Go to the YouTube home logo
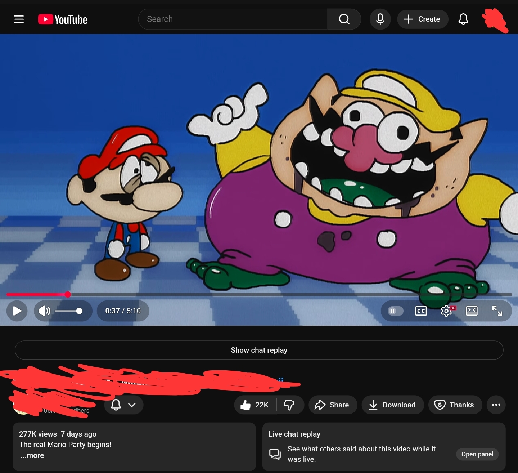 click(63, 19)
